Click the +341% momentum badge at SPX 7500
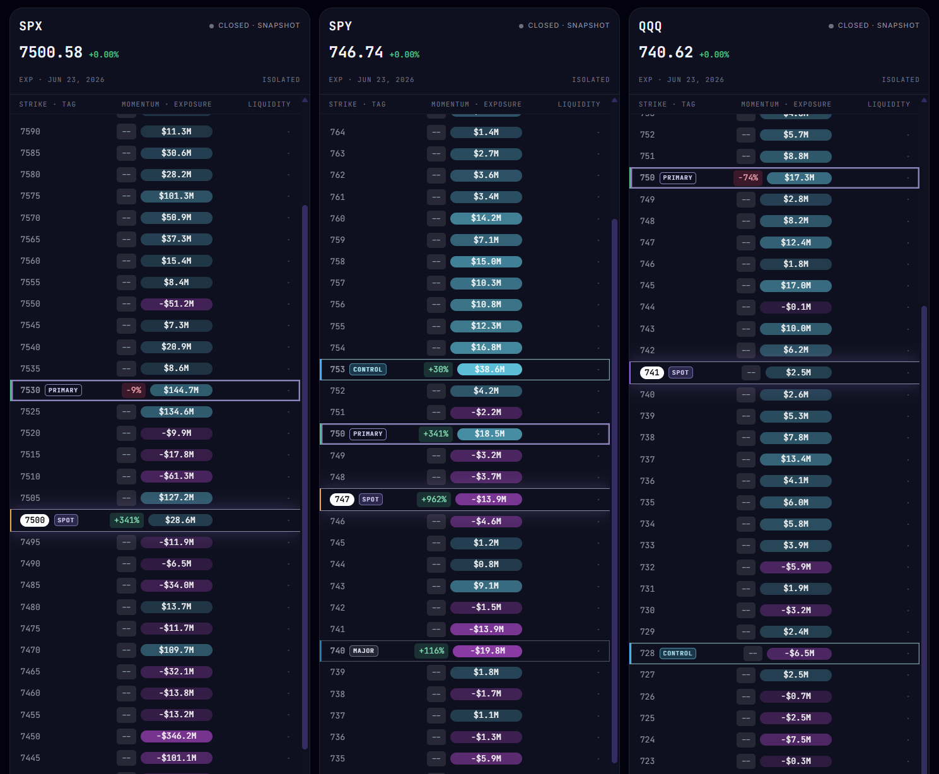This screenshot has height=774, width=939. [x=127, y=520]
